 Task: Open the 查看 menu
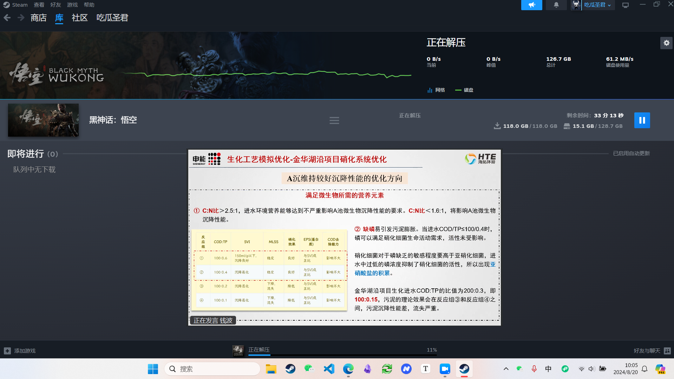coord(39,5)
